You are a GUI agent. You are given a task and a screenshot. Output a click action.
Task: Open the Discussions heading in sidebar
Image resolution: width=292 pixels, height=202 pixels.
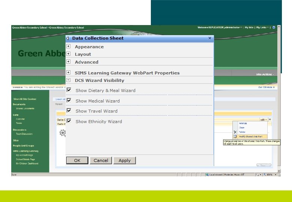tap(19, 130)
